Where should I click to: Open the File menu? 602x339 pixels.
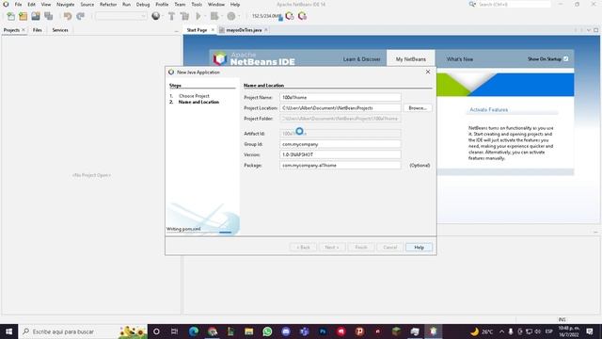coord(18,4)
